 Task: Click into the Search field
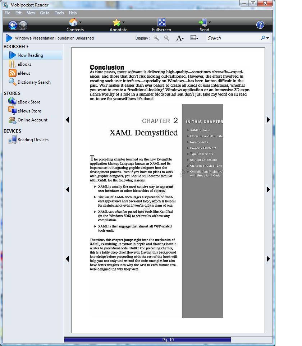pyautogui.click(x=233, y=38)
